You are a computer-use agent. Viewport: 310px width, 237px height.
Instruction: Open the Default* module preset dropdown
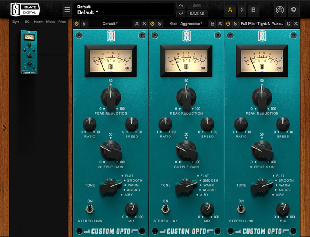tap(110, 24)
